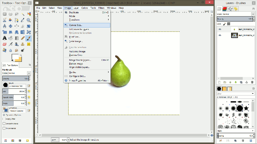Select the Rectangle Select tool

coord(5,14)
